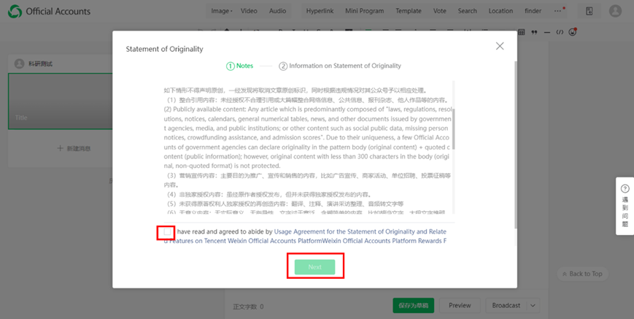Image resolution: width=634 pixels, height=319 pixels.
Task: Select the Hyperlink menu item
Action: pos(320,11)
